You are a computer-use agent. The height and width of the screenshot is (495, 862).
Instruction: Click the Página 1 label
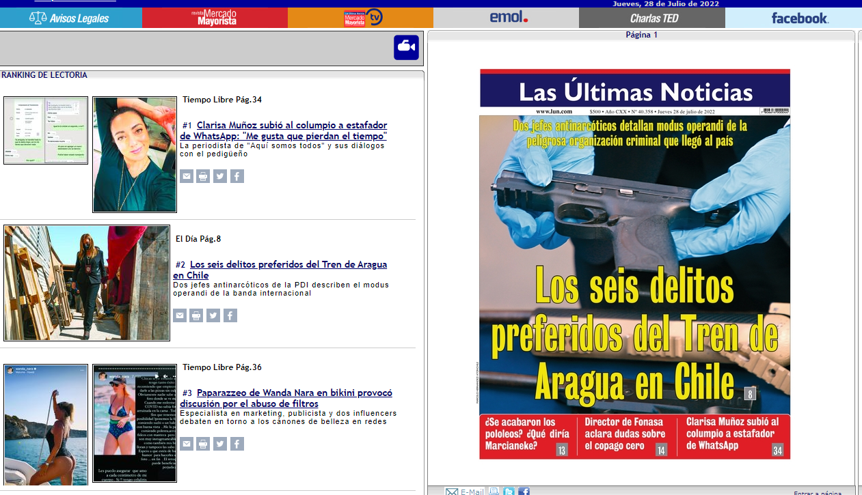coord(641,35)
